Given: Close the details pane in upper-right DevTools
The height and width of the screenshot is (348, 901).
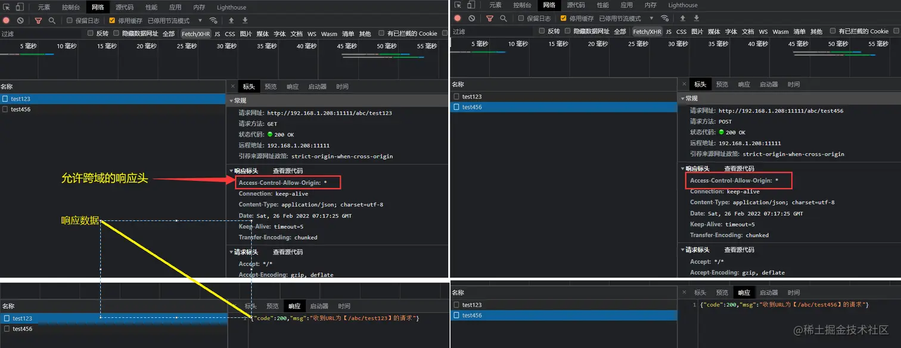Looking at the screenshot, I should click(x=684, y=84).
